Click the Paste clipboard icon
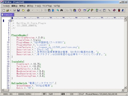The width and height of the screenshot is (128, 96). pos(49,10)
